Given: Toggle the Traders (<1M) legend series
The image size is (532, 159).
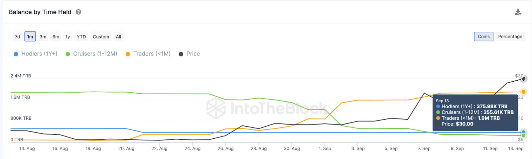Looking at the screenshot, I should click(x=148, y=54).
